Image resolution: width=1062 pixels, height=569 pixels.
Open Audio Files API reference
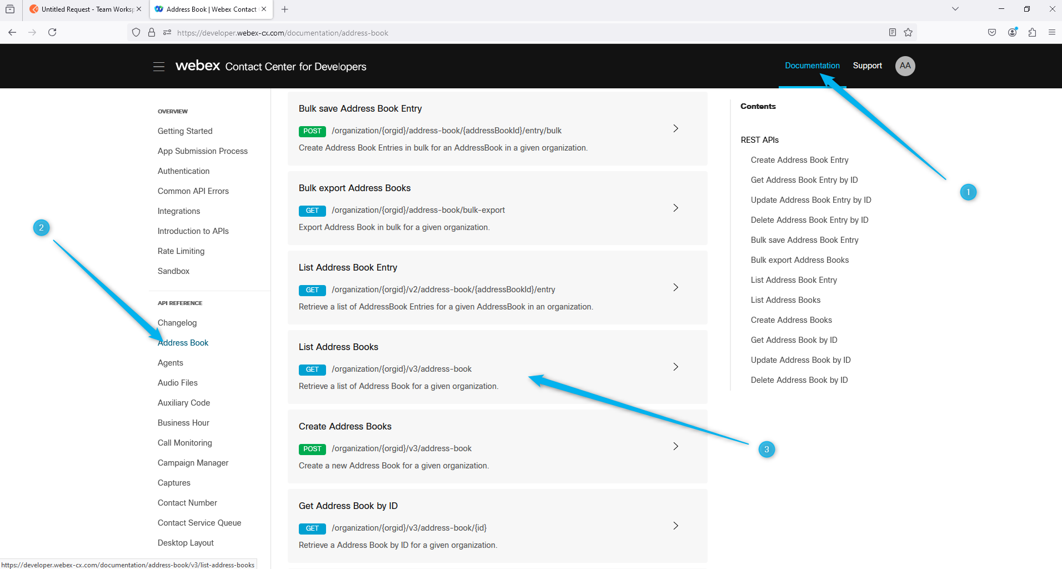(178, 383)
